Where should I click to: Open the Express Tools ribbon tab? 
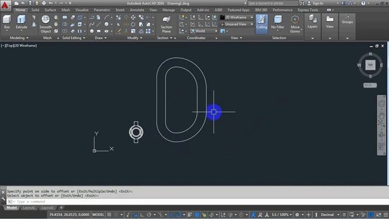click(308, 10)
